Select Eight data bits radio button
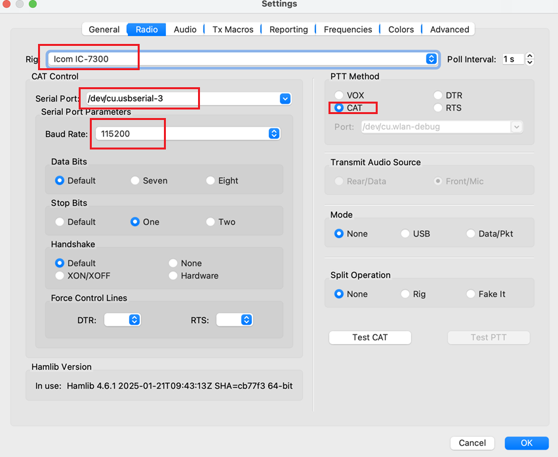Screen dimensions: 558x457 [211, 180]
